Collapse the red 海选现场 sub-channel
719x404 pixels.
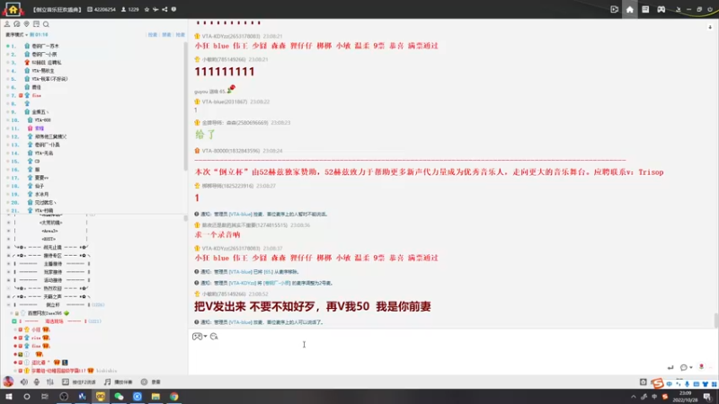pyautogui.click(x=14, y=321)
